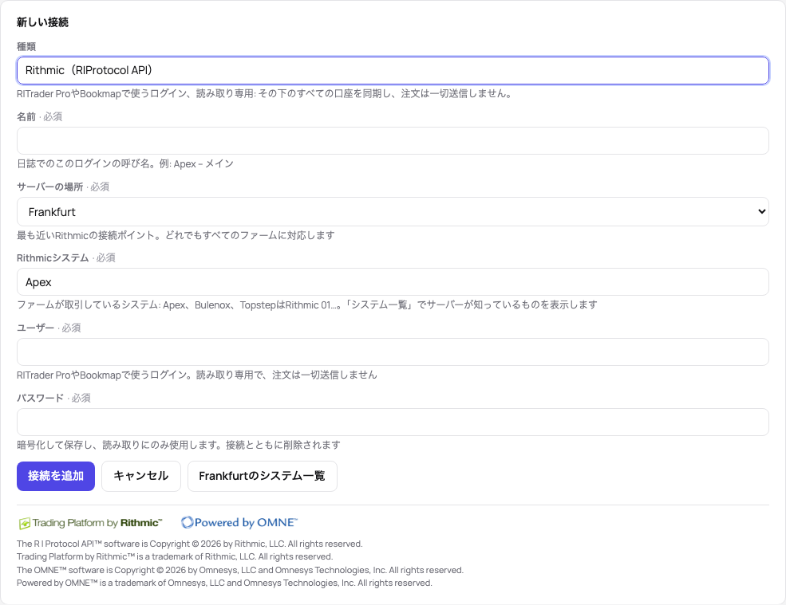Click the 種類 label
The image size is (786, 605).
(x=26, y=46)
